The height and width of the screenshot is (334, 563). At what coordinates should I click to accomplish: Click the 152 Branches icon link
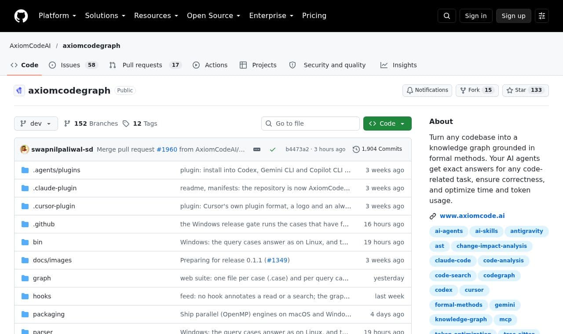pyautogui.click(x=91, y=123)
